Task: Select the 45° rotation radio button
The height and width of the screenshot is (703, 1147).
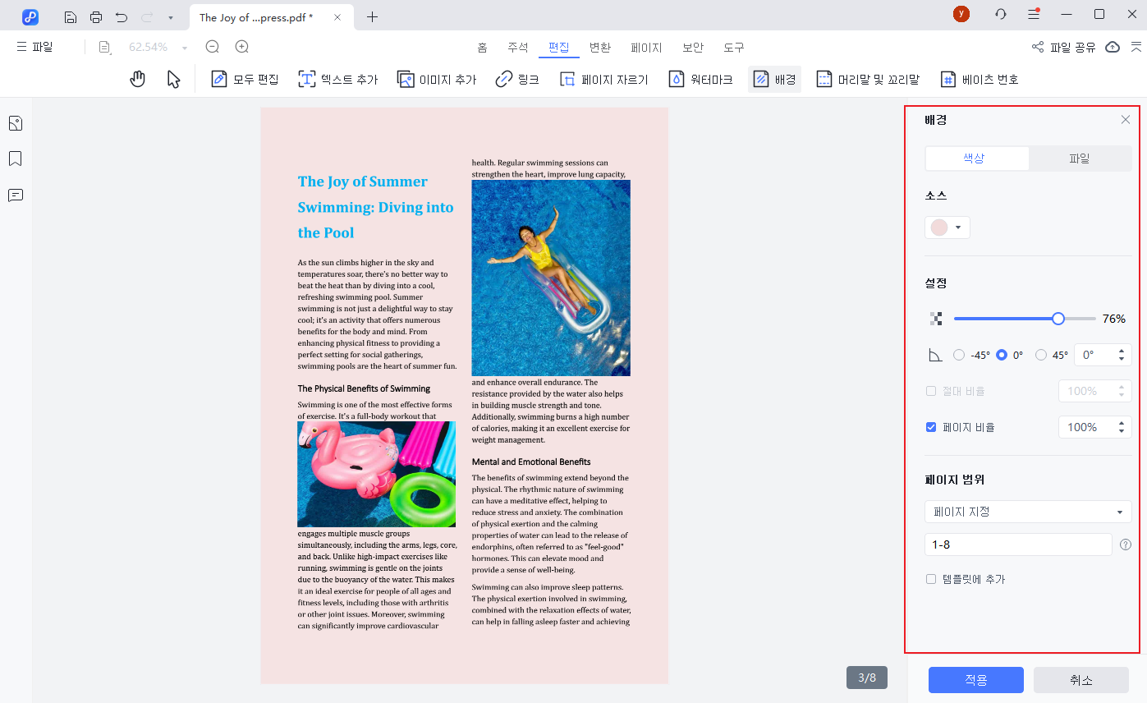Action: (1041, 355)
